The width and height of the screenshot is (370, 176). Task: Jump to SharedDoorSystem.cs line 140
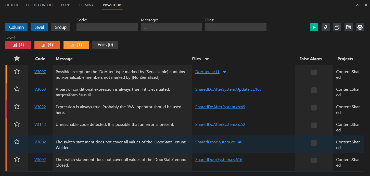pos(219,142)
